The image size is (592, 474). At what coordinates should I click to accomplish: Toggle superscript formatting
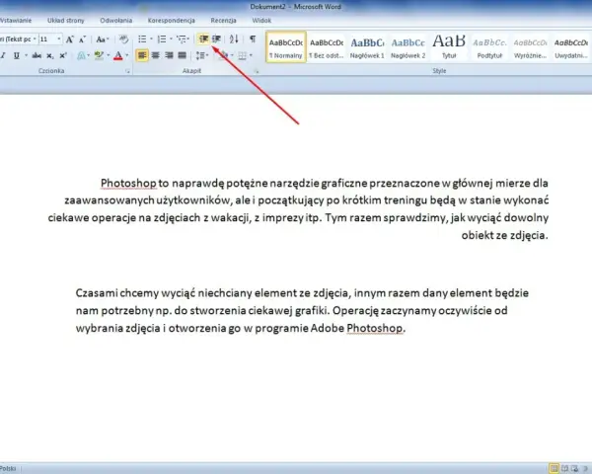point(63,56)
